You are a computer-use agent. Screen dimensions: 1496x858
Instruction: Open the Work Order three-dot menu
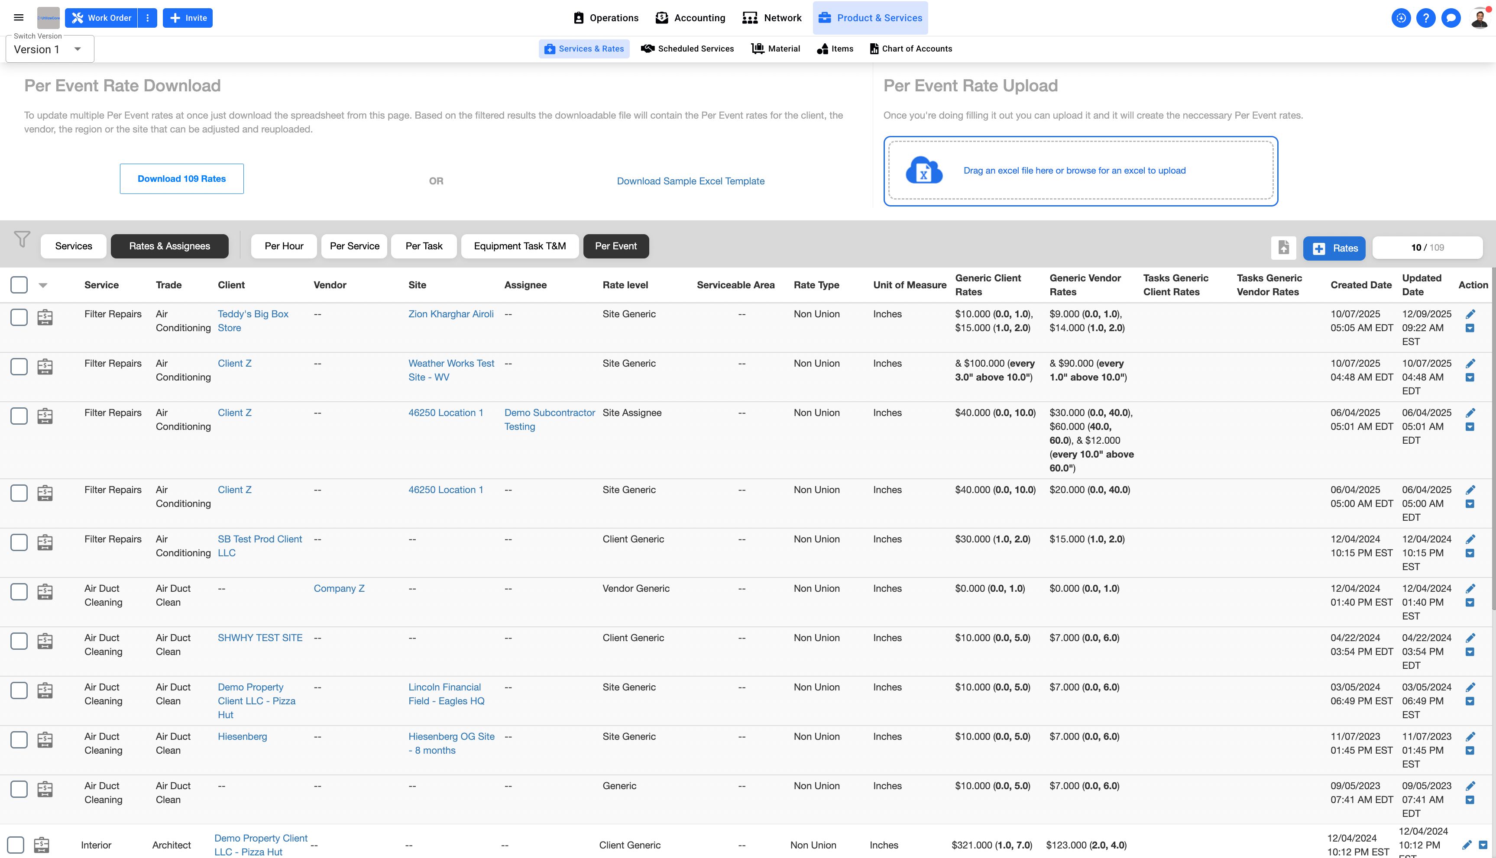(147, 18)
